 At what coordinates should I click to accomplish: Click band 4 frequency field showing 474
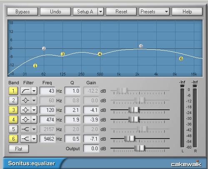[x=48, y=120]
